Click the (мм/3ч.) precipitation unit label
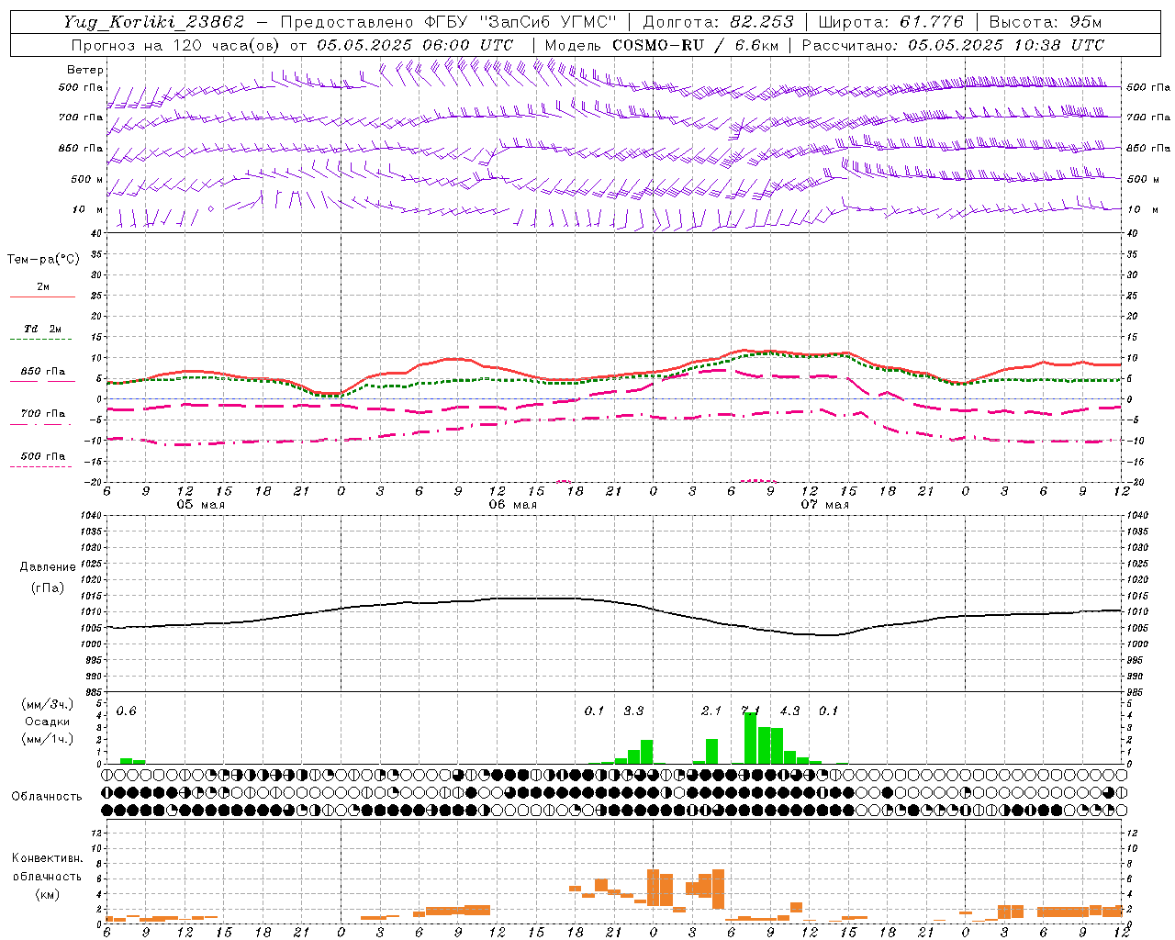 [x=48, y=704]
